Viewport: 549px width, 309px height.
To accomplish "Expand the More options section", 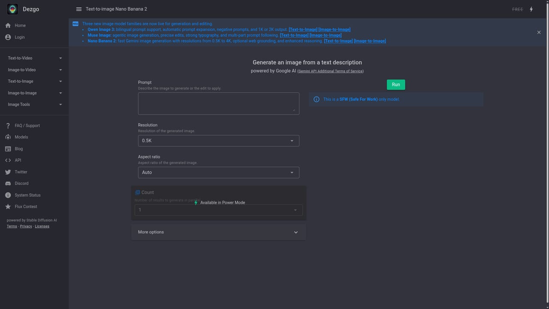I will click(x=218, y=232).
